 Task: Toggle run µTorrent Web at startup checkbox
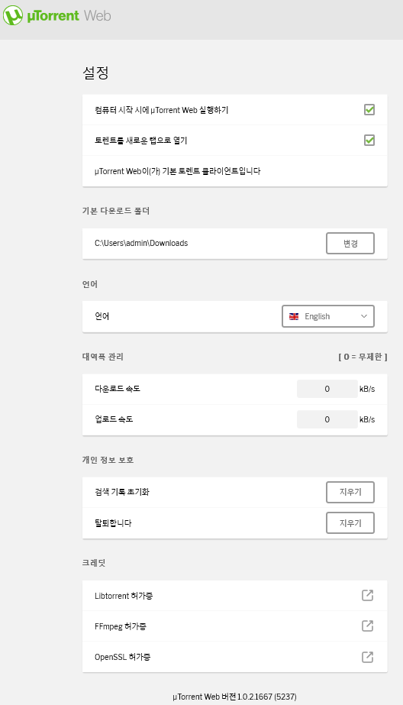(369, 110)
